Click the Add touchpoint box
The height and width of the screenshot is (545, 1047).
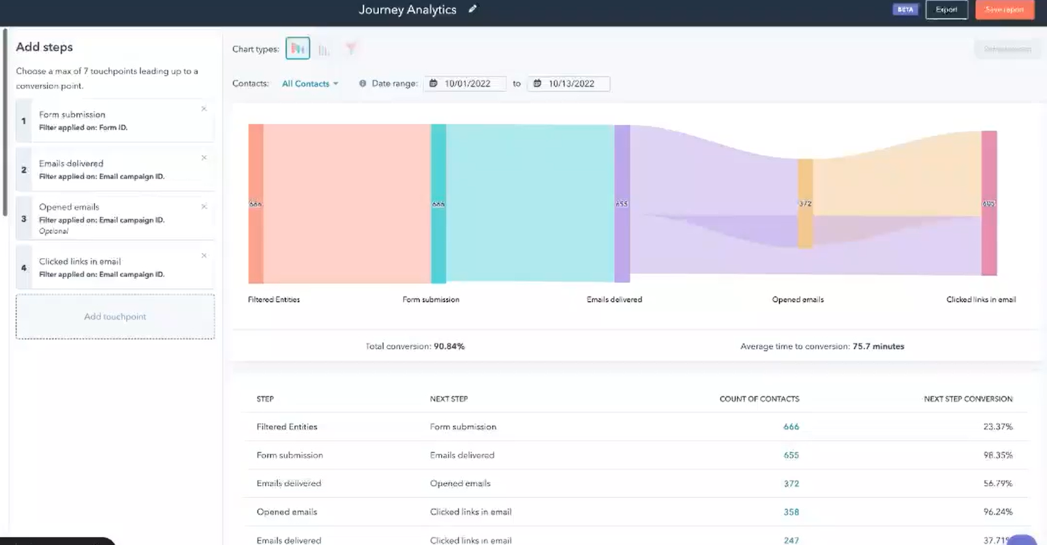tap(115, 317)
